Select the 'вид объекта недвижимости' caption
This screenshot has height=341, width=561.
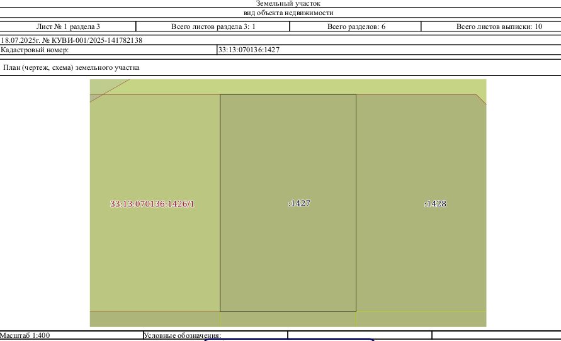(x=288, y=13)
